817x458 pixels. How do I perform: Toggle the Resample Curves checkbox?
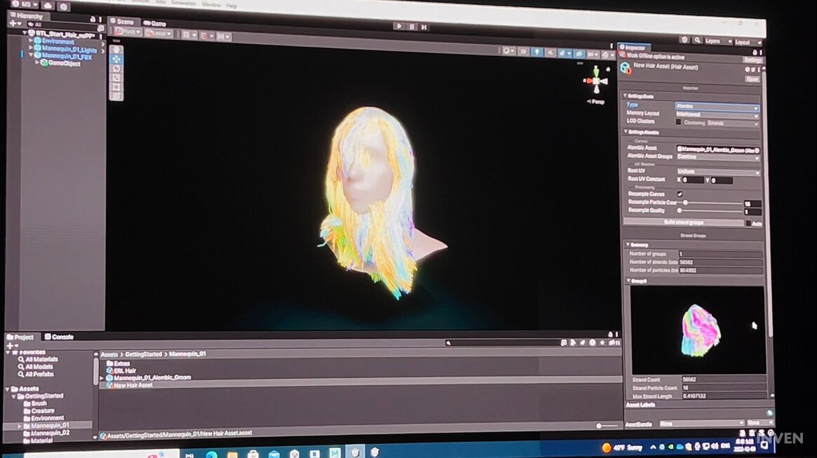[679, 194]
